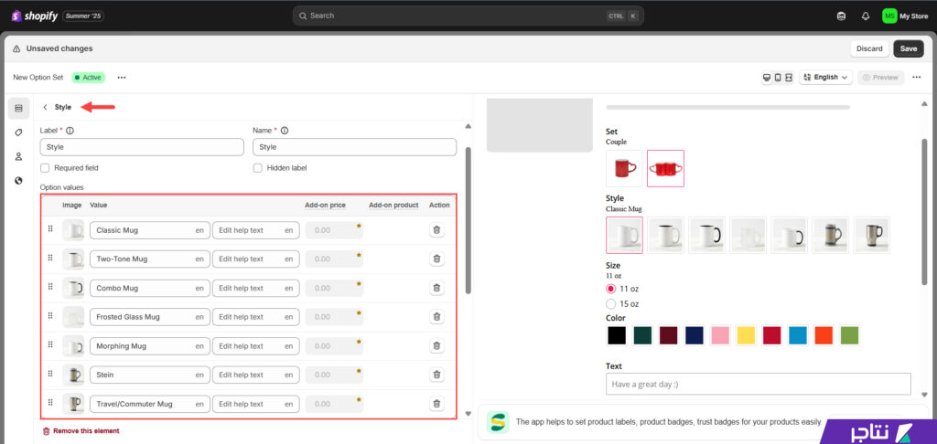Click the drag handle for Stein row
Image resolution: width=937 pixels, height=444 pixels.
50,374
